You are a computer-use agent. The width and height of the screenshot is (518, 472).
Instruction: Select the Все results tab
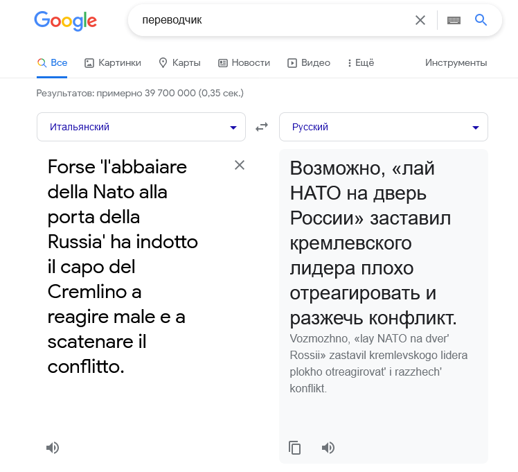tap(52, 62)
